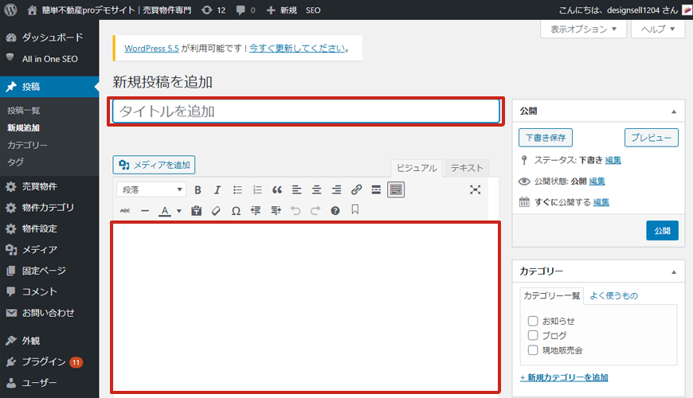Enable distraction-free fullscreen mode
The width and height of the screenshot is (693, 398).
point(476,189)
